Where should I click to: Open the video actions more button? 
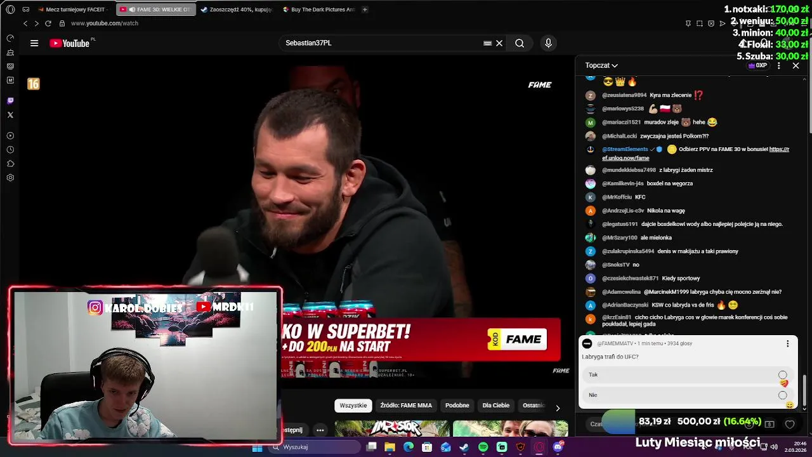coord(320,430)
